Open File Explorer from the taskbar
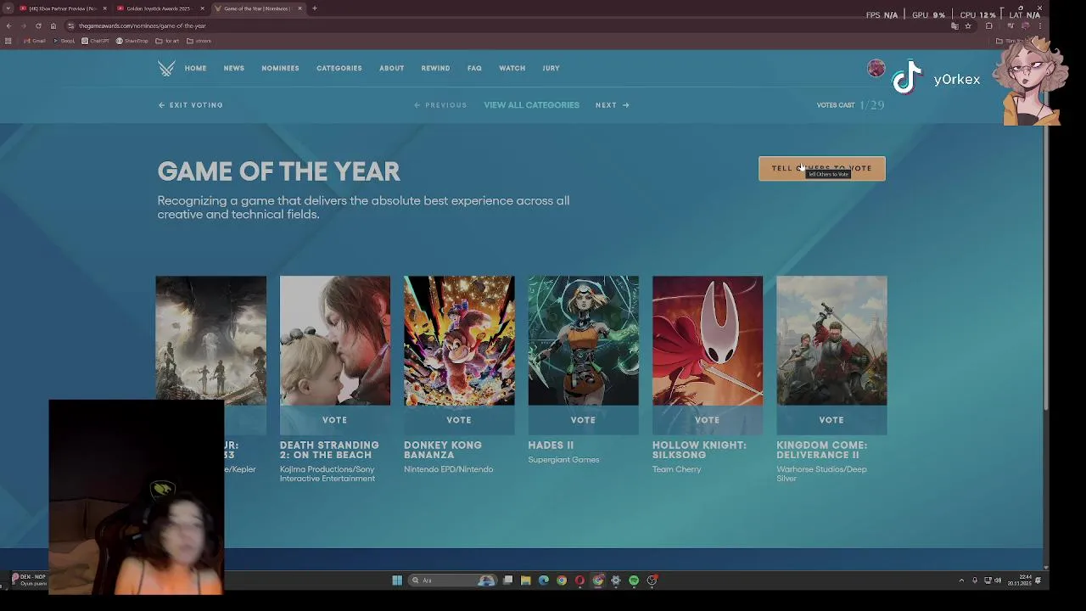 pos(525,580)
